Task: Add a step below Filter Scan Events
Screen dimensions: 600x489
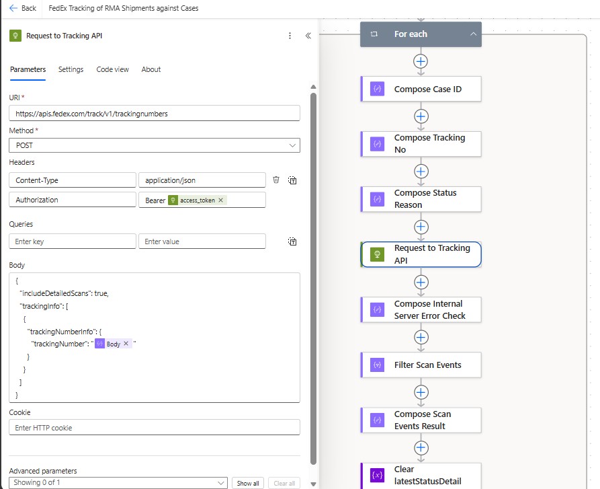Action: point(421,393)
